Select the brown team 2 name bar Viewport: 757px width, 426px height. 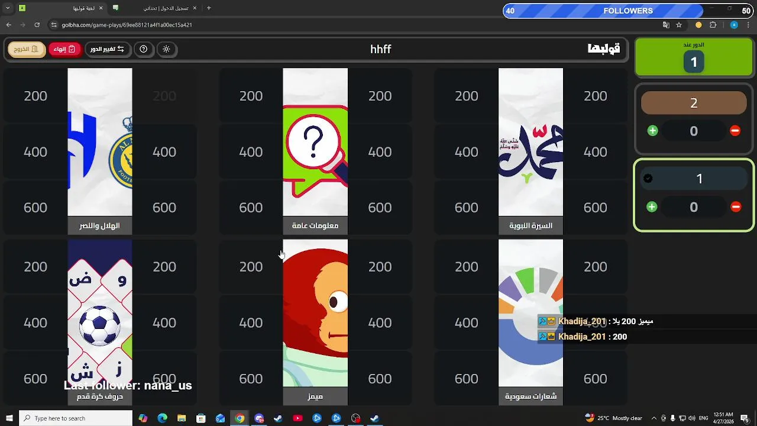[x=694, y=103]
